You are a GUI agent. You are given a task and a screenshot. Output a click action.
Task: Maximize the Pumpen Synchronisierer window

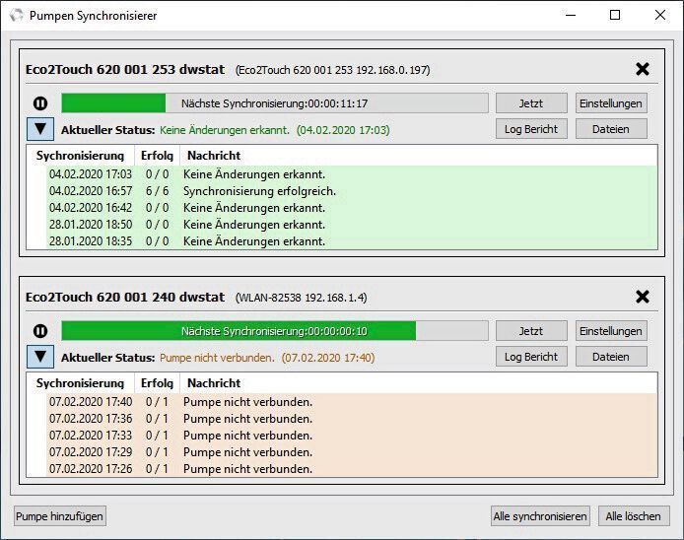(x=615, y=15)
